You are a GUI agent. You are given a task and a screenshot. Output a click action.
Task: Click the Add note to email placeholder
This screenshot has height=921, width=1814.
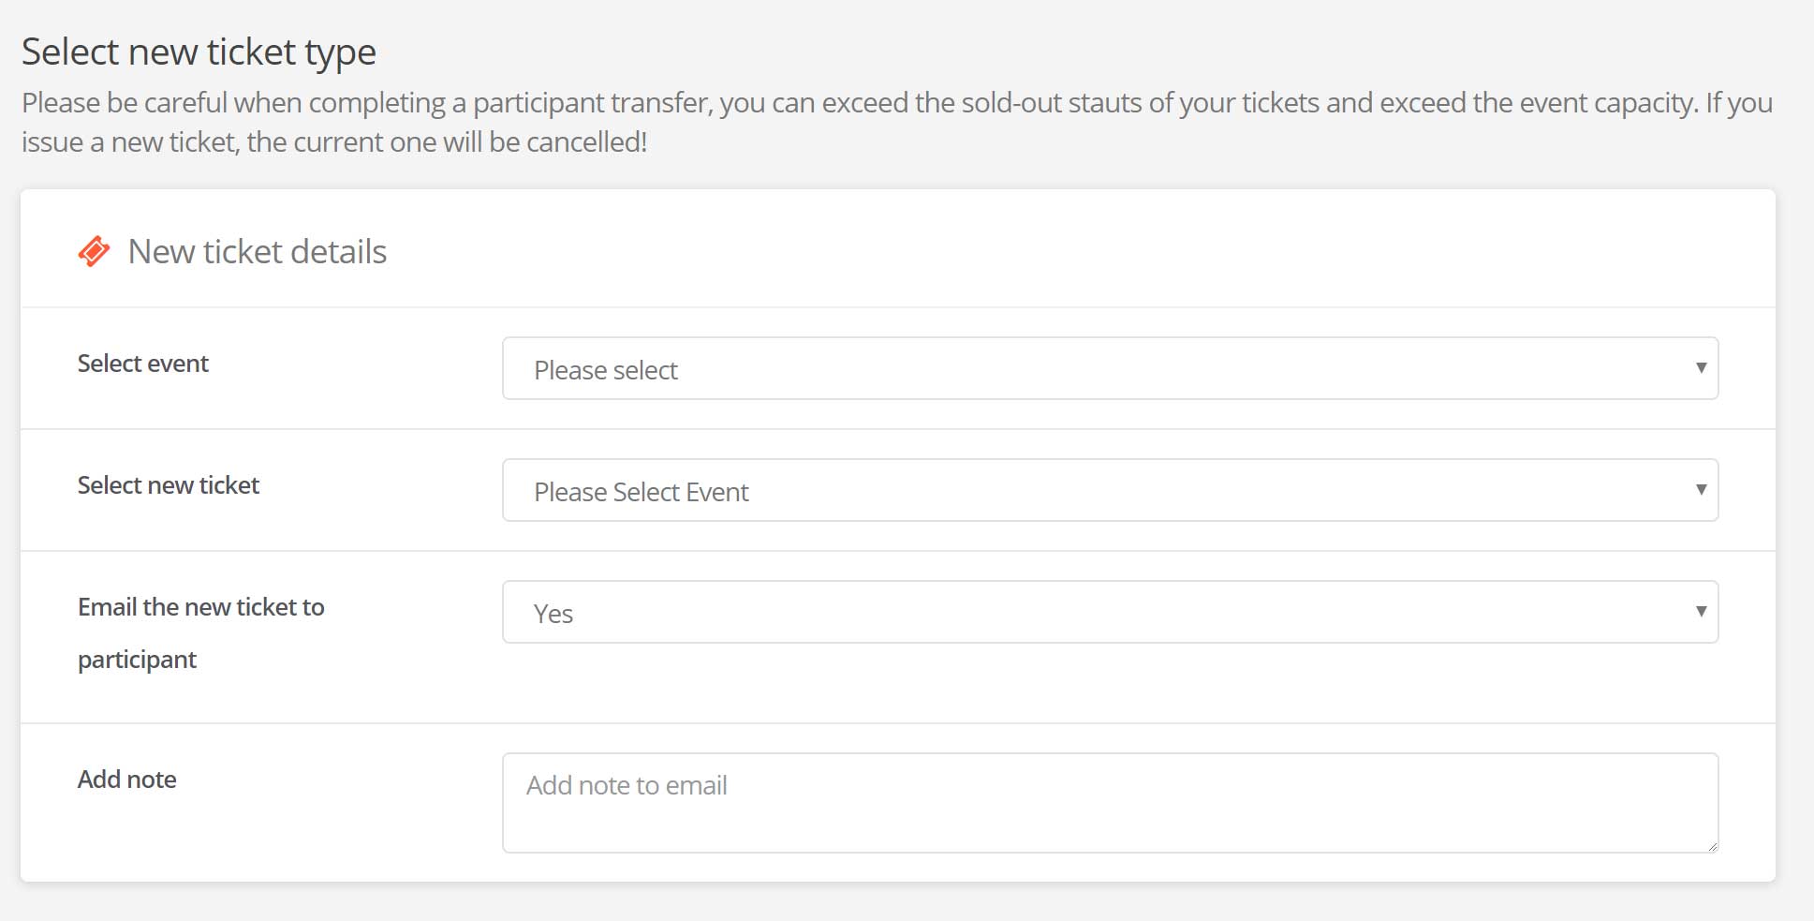(x=627, y=785)
